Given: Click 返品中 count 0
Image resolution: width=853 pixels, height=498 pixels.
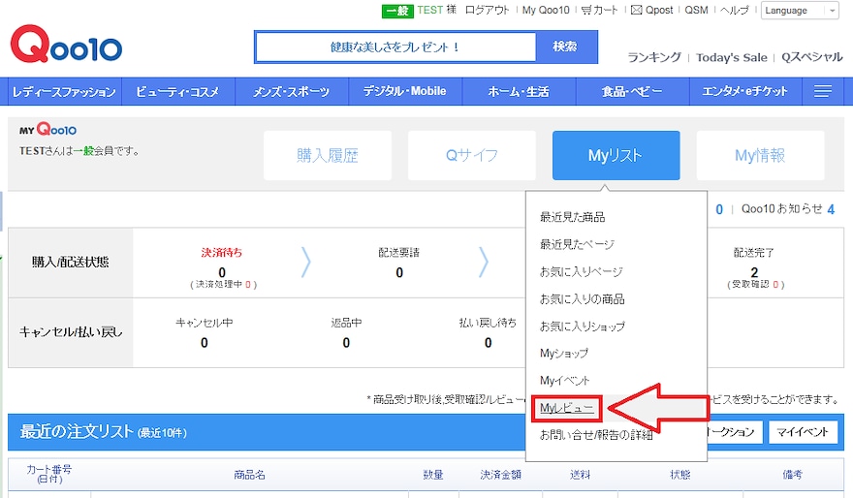Looking at the screenshot, I should tap(346, 343).
